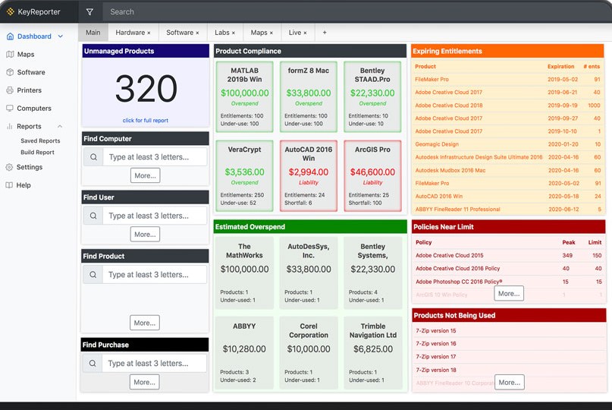Close the Hardware tab
The width and height of the screenshot is (612, 410).
[149, 33]
